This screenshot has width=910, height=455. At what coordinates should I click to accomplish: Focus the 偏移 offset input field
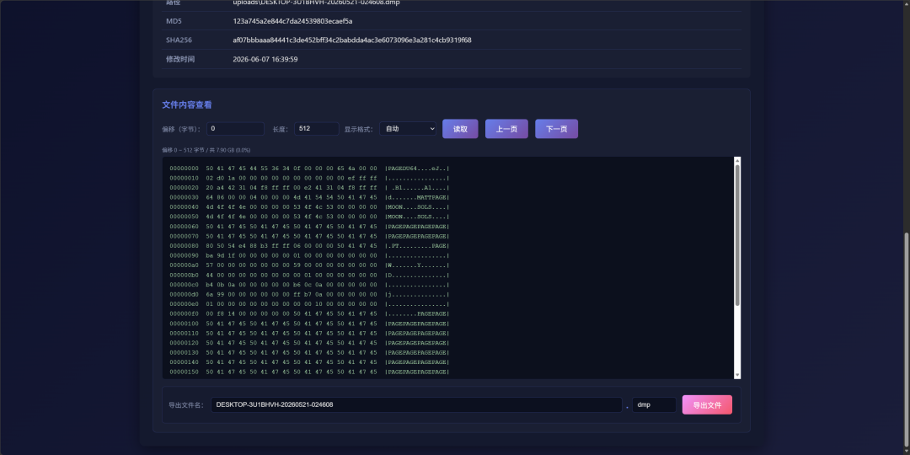(x=236, y=129)
